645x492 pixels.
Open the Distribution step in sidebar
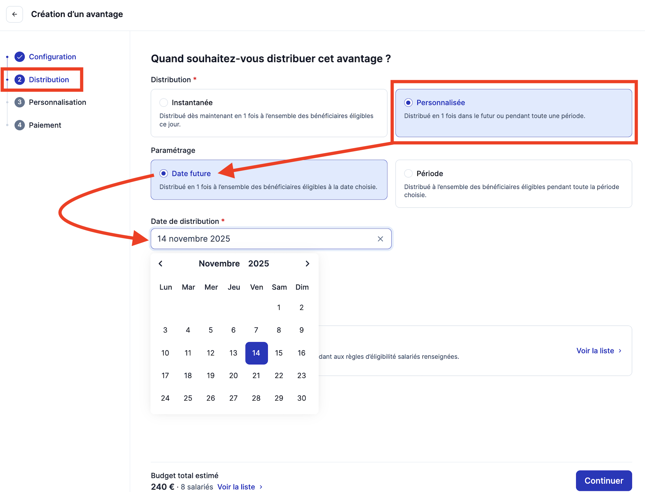tap(49, 80)
